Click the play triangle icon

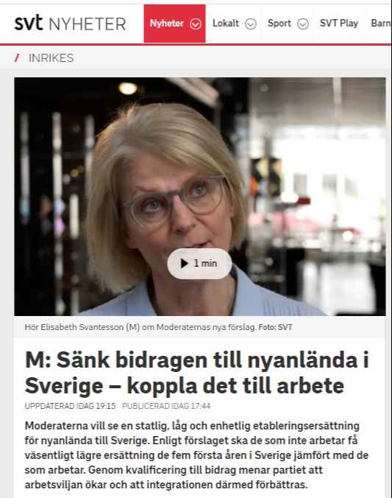point(184,264)
